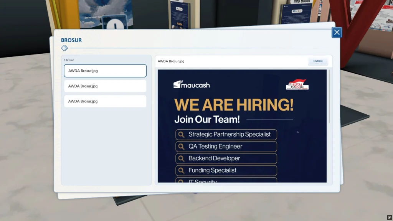Open the second AWDA Brosur.jpg in list

[105, 86]
